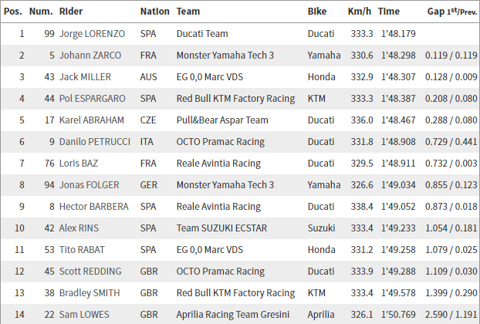Screen dimensions: 480x324
Task: Click Loris BAZ in position 7
Action: point(79,164)
